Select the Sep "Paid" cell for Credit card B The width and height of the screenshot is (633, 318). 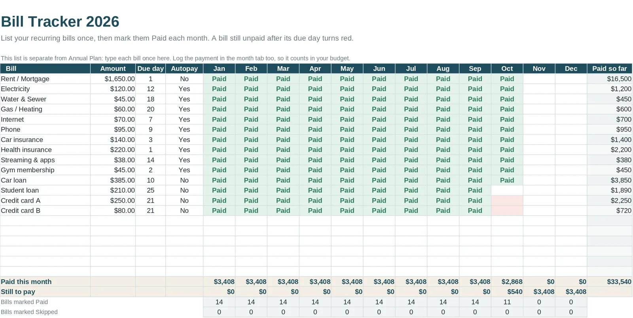[475, 211]
